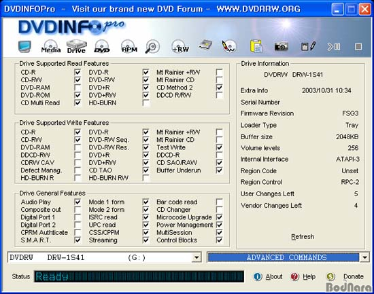The width and height of the screenshot is (374, 294).
Task: Open the disc writing pen icon
Action: [229, 46]
